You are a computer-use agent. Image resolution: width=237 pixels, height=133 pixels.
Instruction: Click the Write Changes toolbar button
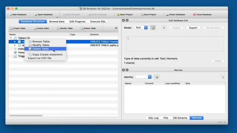point(71,15)
